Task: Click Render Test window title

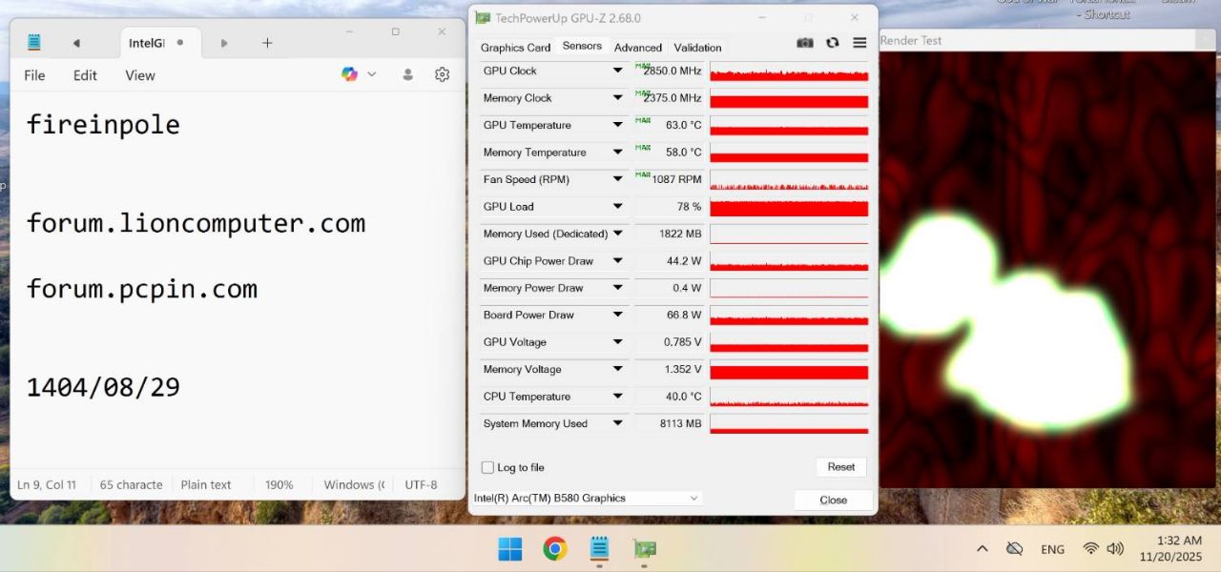Action: coord(911,41)
